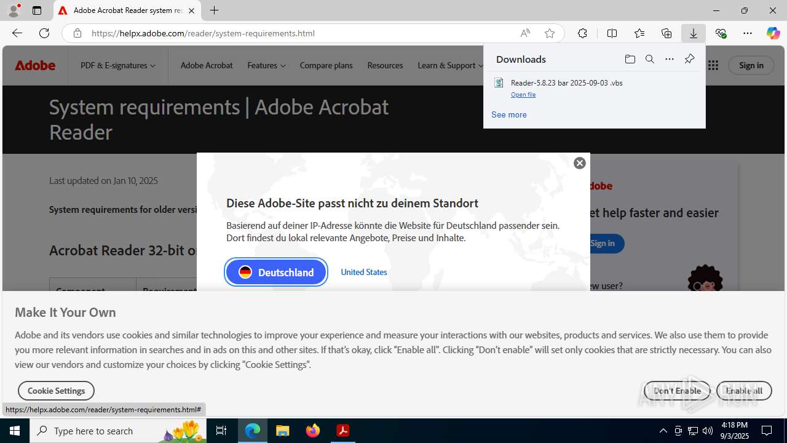The image size is (787, 443).
Task: Click the browser Back arrow
Action: pyautogui.click(x=17, y=33)
